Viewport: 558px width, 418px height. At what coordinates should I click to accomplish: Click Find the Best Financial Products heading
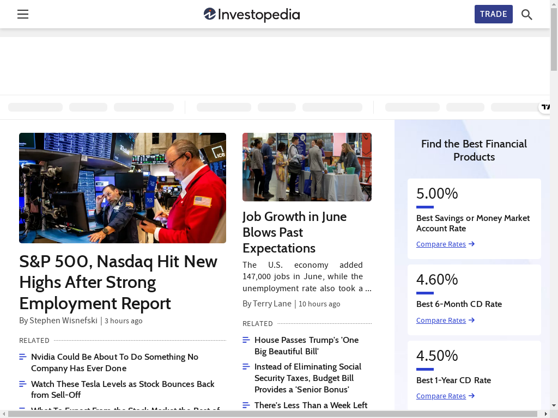coord(474,150)
